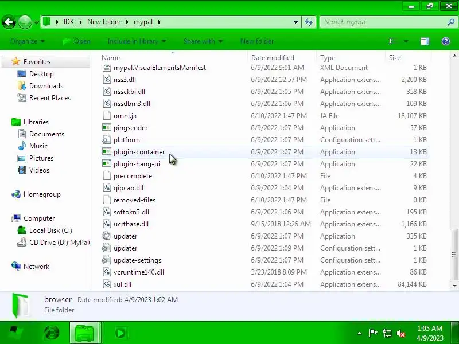
Task: Click the New folder button
Action: click(256, 41)
